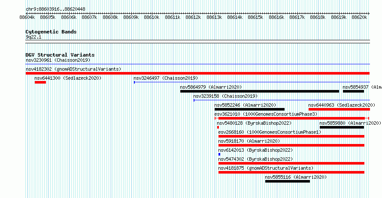
Task: Click the small blue marker for nsv6142013
Action: 219,154
